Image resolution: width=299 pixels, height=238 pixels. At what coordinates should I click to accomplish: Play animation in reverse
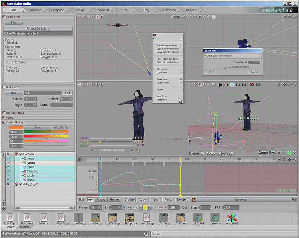point(140,207)
